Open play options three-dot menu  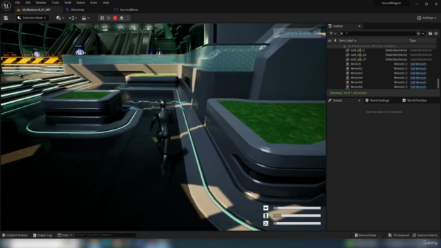(x=128, y=18)
